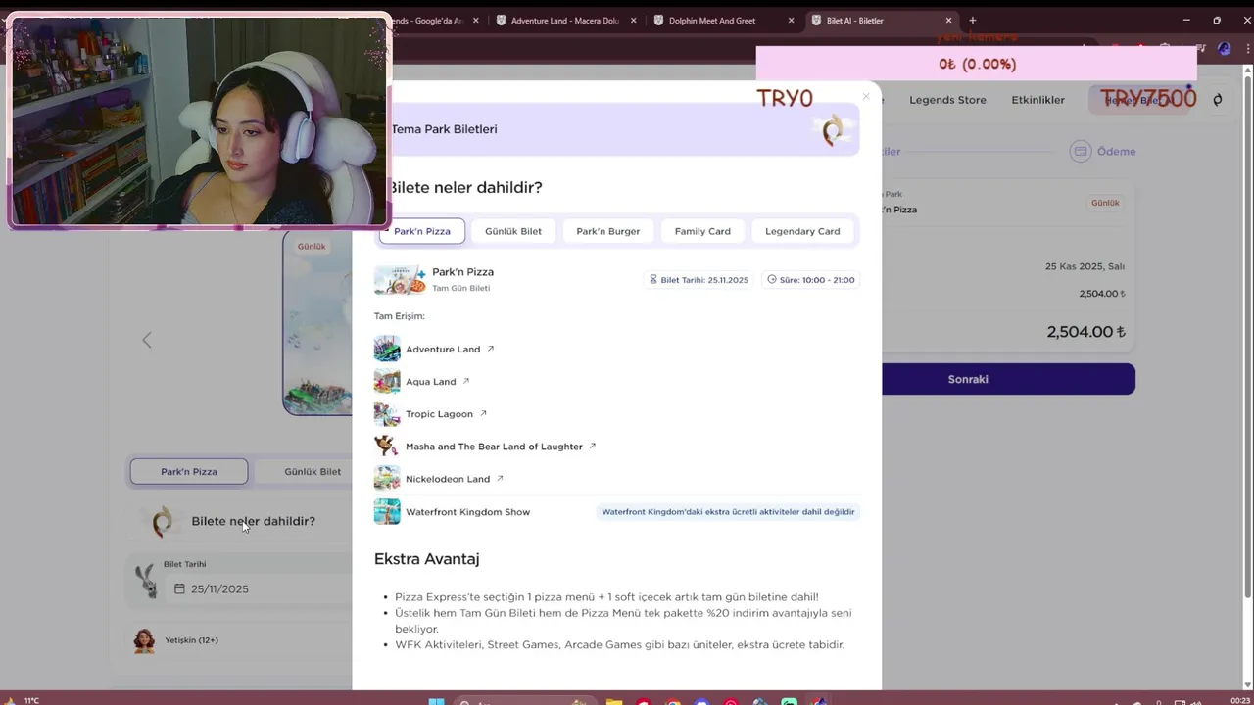The width and height of the screenshot is (1254, 705).
Task: Click the scrollbar down arrow
Action: (x=1247, y=683)
